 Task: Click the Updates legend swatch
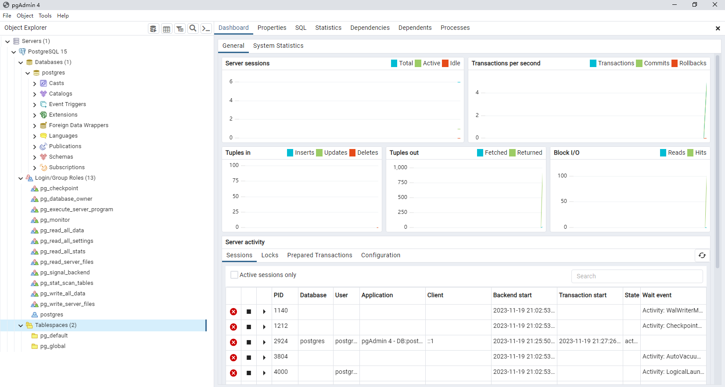pos(319,153)
